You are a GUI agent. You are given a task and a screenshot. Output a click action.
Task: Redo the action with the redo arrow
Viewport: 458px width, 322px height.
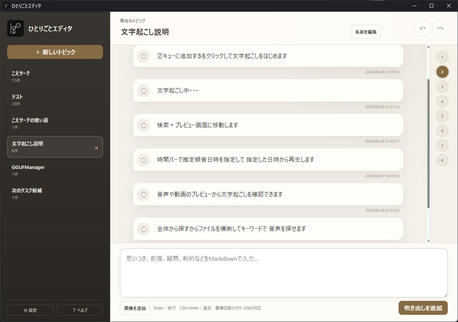tap(440, 28)
